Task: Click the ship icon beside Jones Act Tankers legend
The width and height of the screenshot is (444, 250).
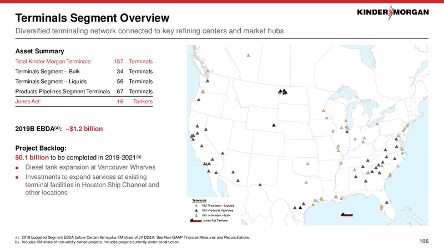Action: (x=196, y=221)
